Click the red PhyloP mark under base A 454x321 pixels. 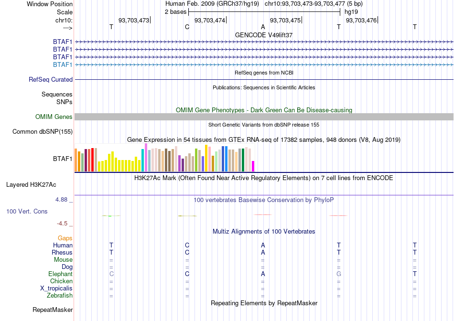click(263, 215)
